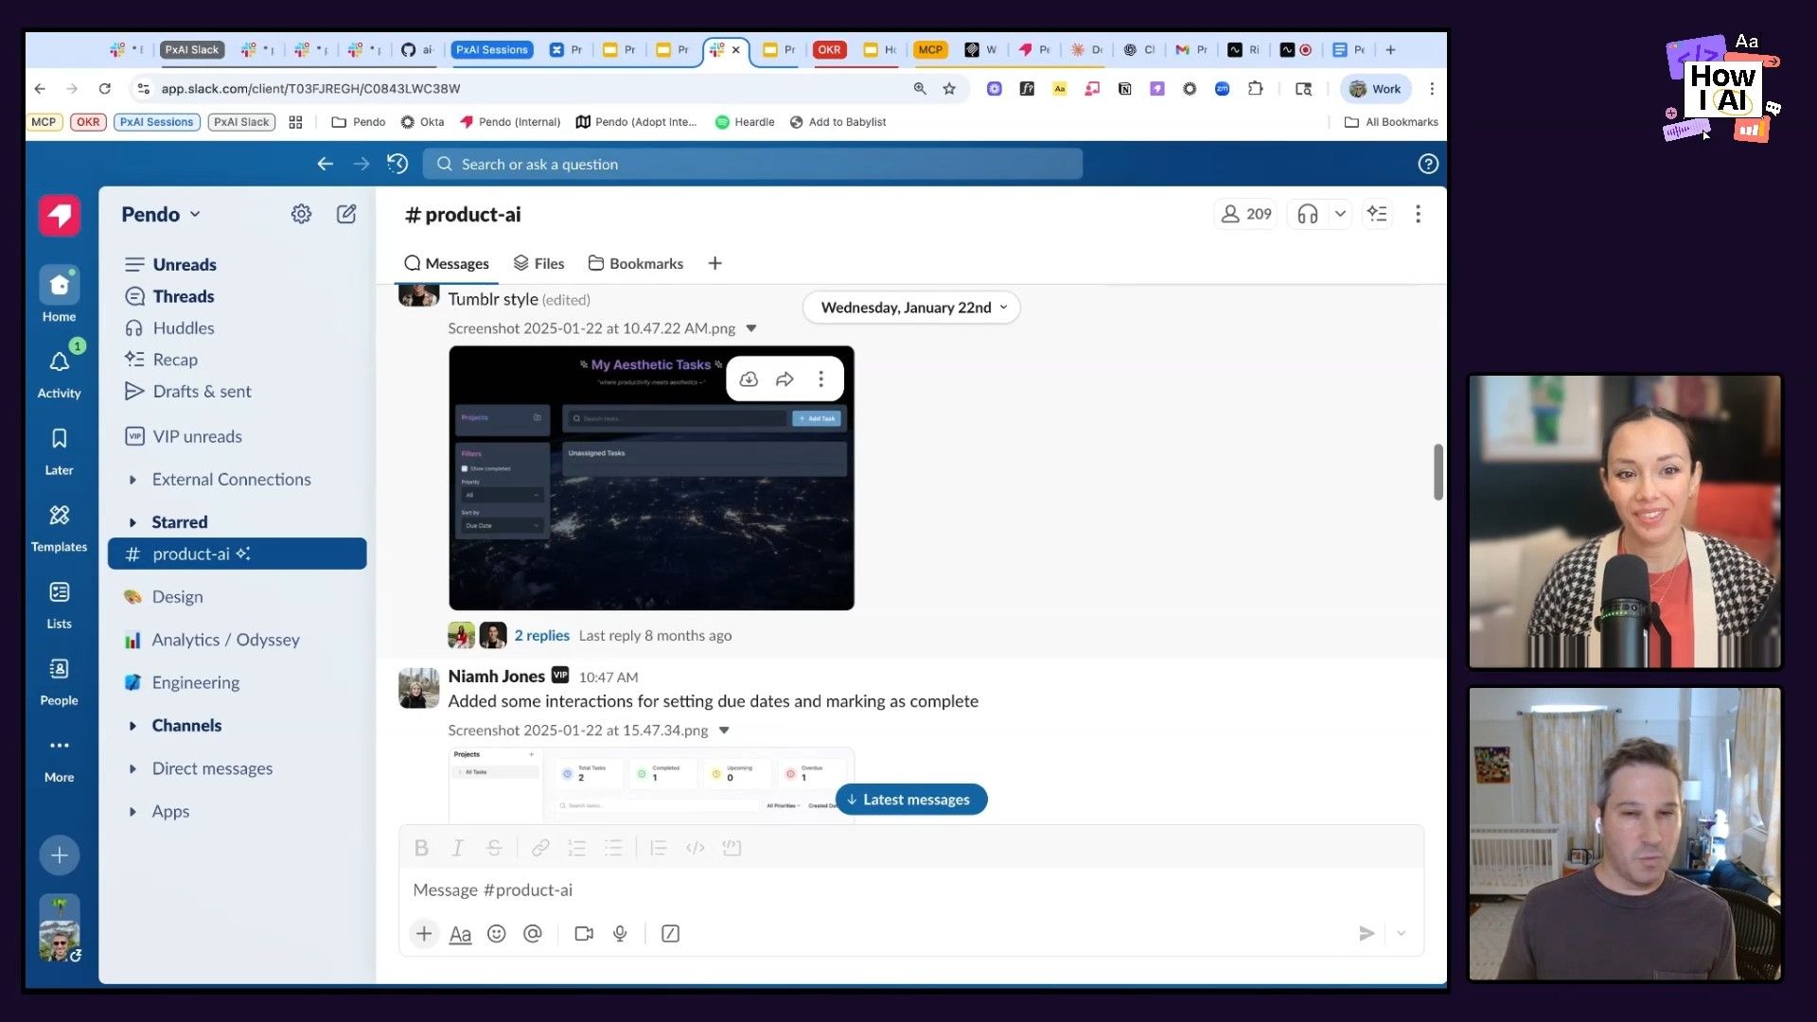Open Wednesday, January 22nd date picker

[x=911, y=308]
